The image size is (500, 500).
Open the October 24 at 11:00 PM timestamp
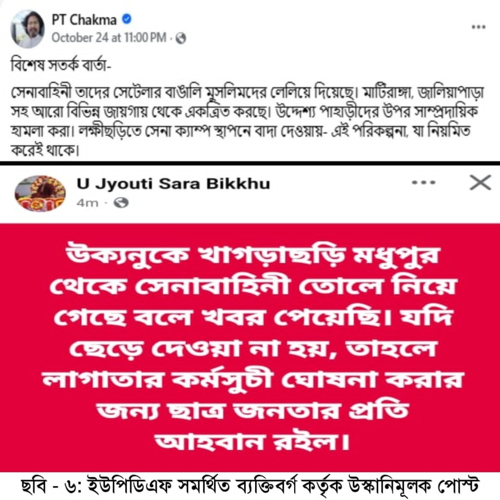[x=109, y=38]
